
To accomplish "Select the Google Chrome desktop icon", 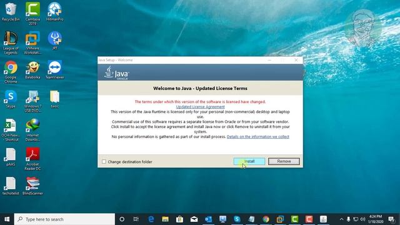I will (x=11, y=72).
